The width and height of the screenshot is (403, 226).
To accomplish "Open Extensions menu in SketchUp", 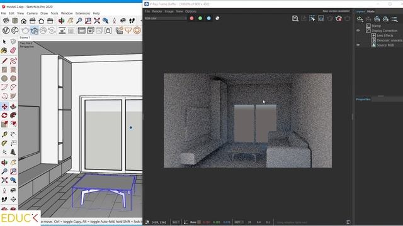I will coord(82,13).
